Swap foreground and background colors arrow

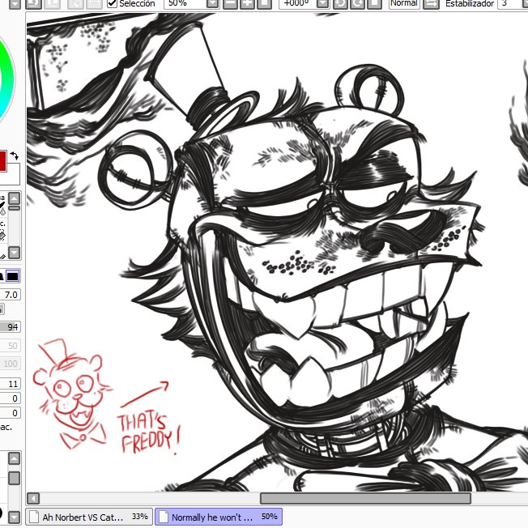click(14, 155)
